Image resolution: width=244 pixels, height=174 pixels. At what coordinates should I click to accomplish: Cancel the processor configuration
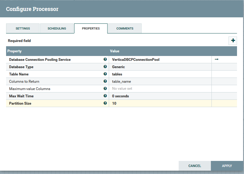tap(194, 166)
